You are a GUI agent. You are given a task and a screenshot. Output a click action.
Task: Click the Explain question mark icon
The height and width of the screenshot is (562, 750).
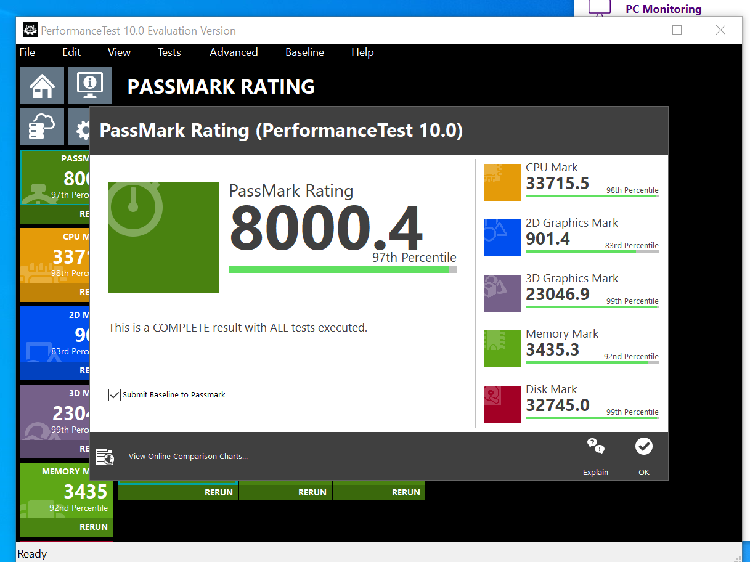point(594,446)
